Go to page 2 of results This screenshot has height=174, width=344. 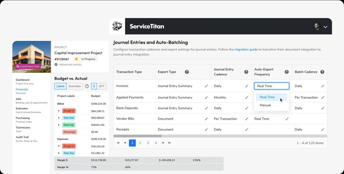click(140, 143)
